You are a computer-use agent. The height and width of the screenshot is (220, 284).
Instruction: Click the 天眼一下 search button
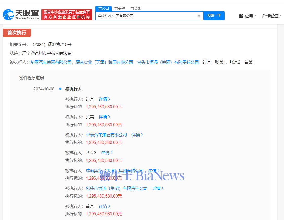tap(214, 16)
